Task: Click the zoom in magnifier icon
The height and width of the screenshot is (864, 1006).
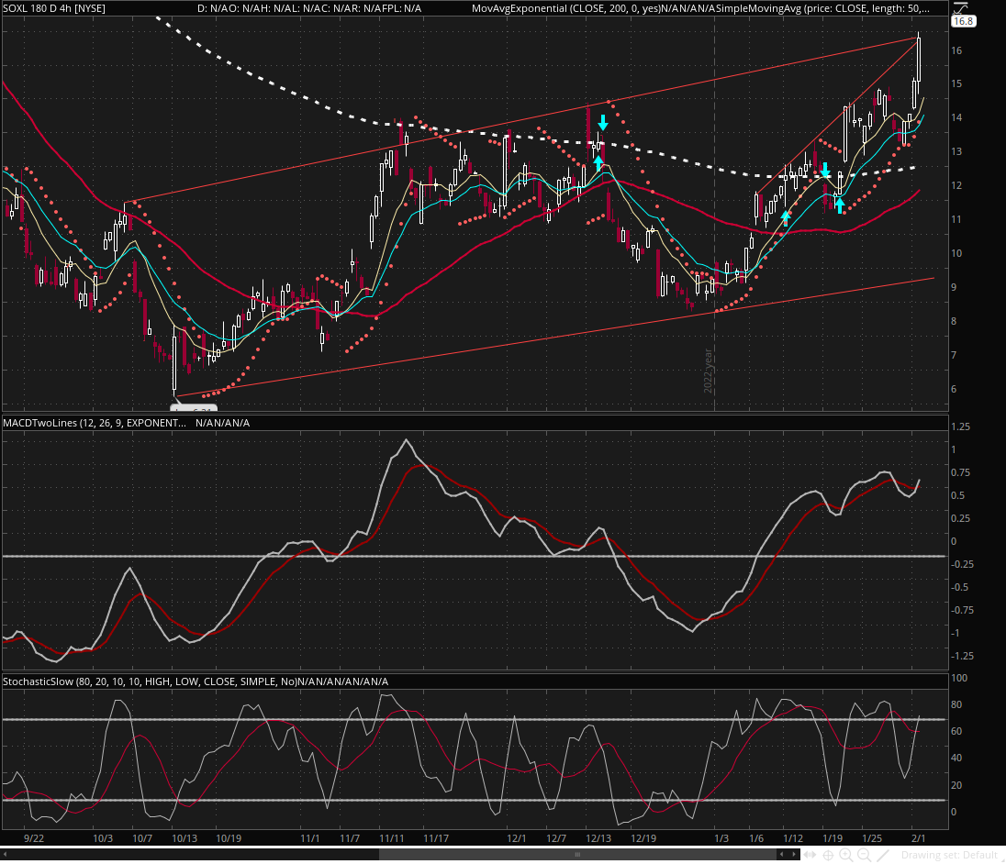Action: click(846, 855)
